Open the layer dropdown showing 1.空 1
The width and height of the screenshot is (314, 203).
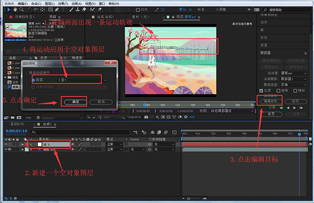(82, 80)
